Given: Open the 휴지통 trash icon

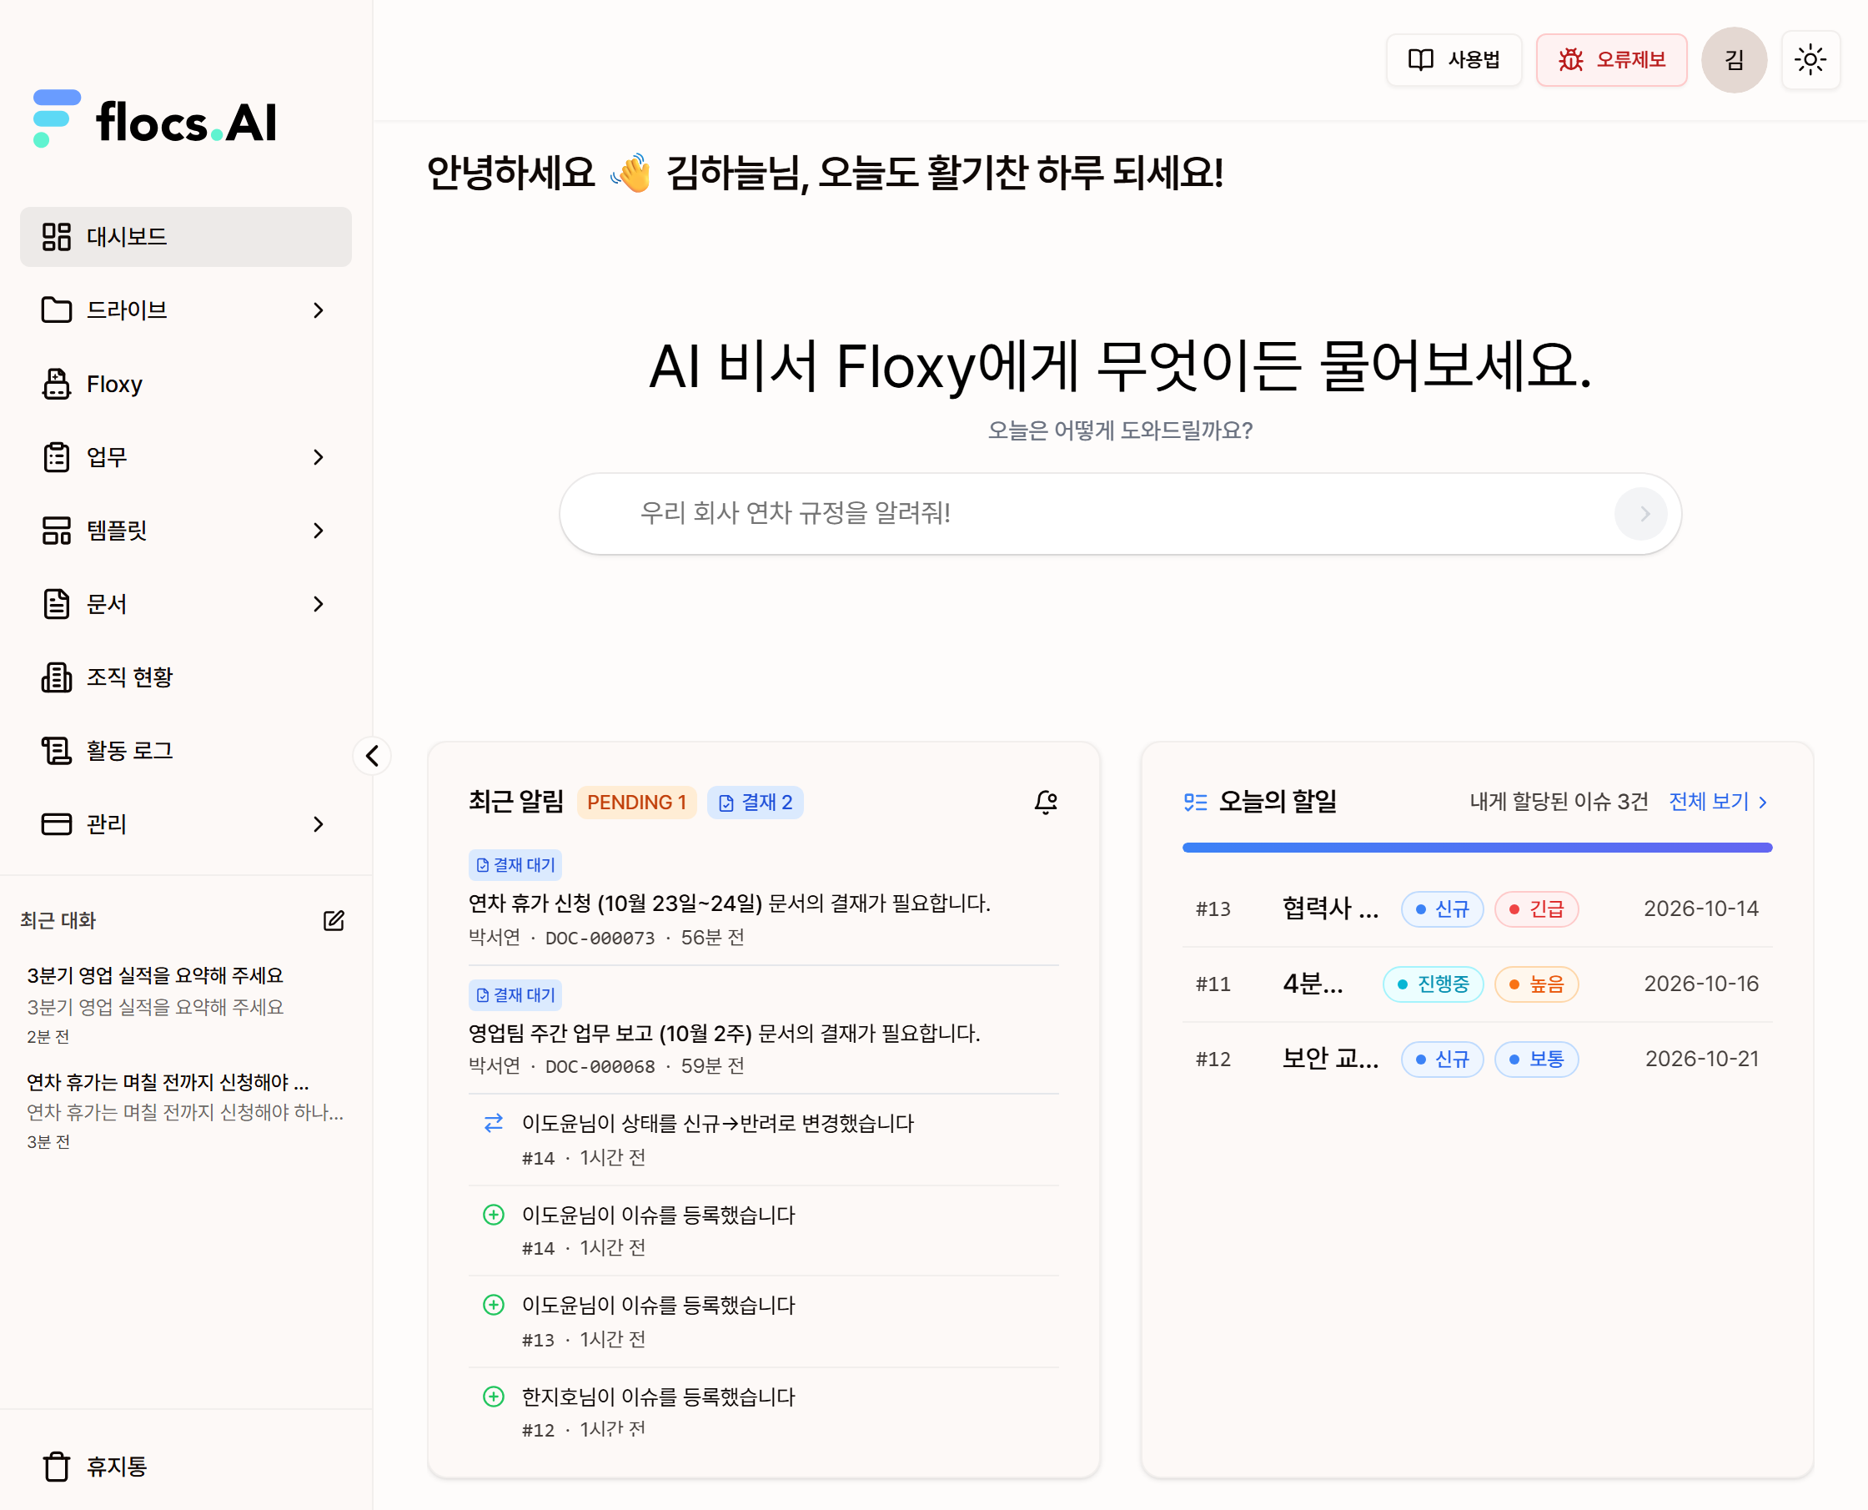Looking at the screenshot, I should click(57, 1467).
